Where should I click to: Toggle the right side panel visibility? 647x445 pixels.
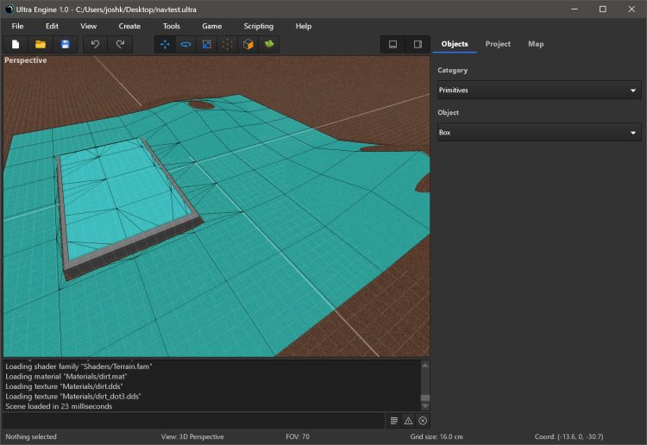click(418, 44)
